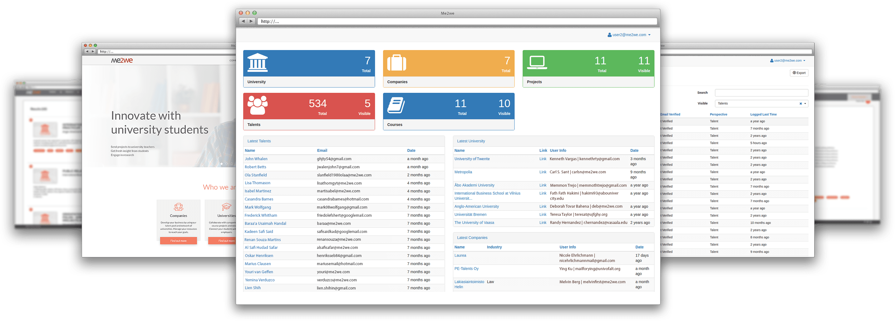
Task: Click ghjty54@gmail.com email cell
Action: [x=334, y=159]
